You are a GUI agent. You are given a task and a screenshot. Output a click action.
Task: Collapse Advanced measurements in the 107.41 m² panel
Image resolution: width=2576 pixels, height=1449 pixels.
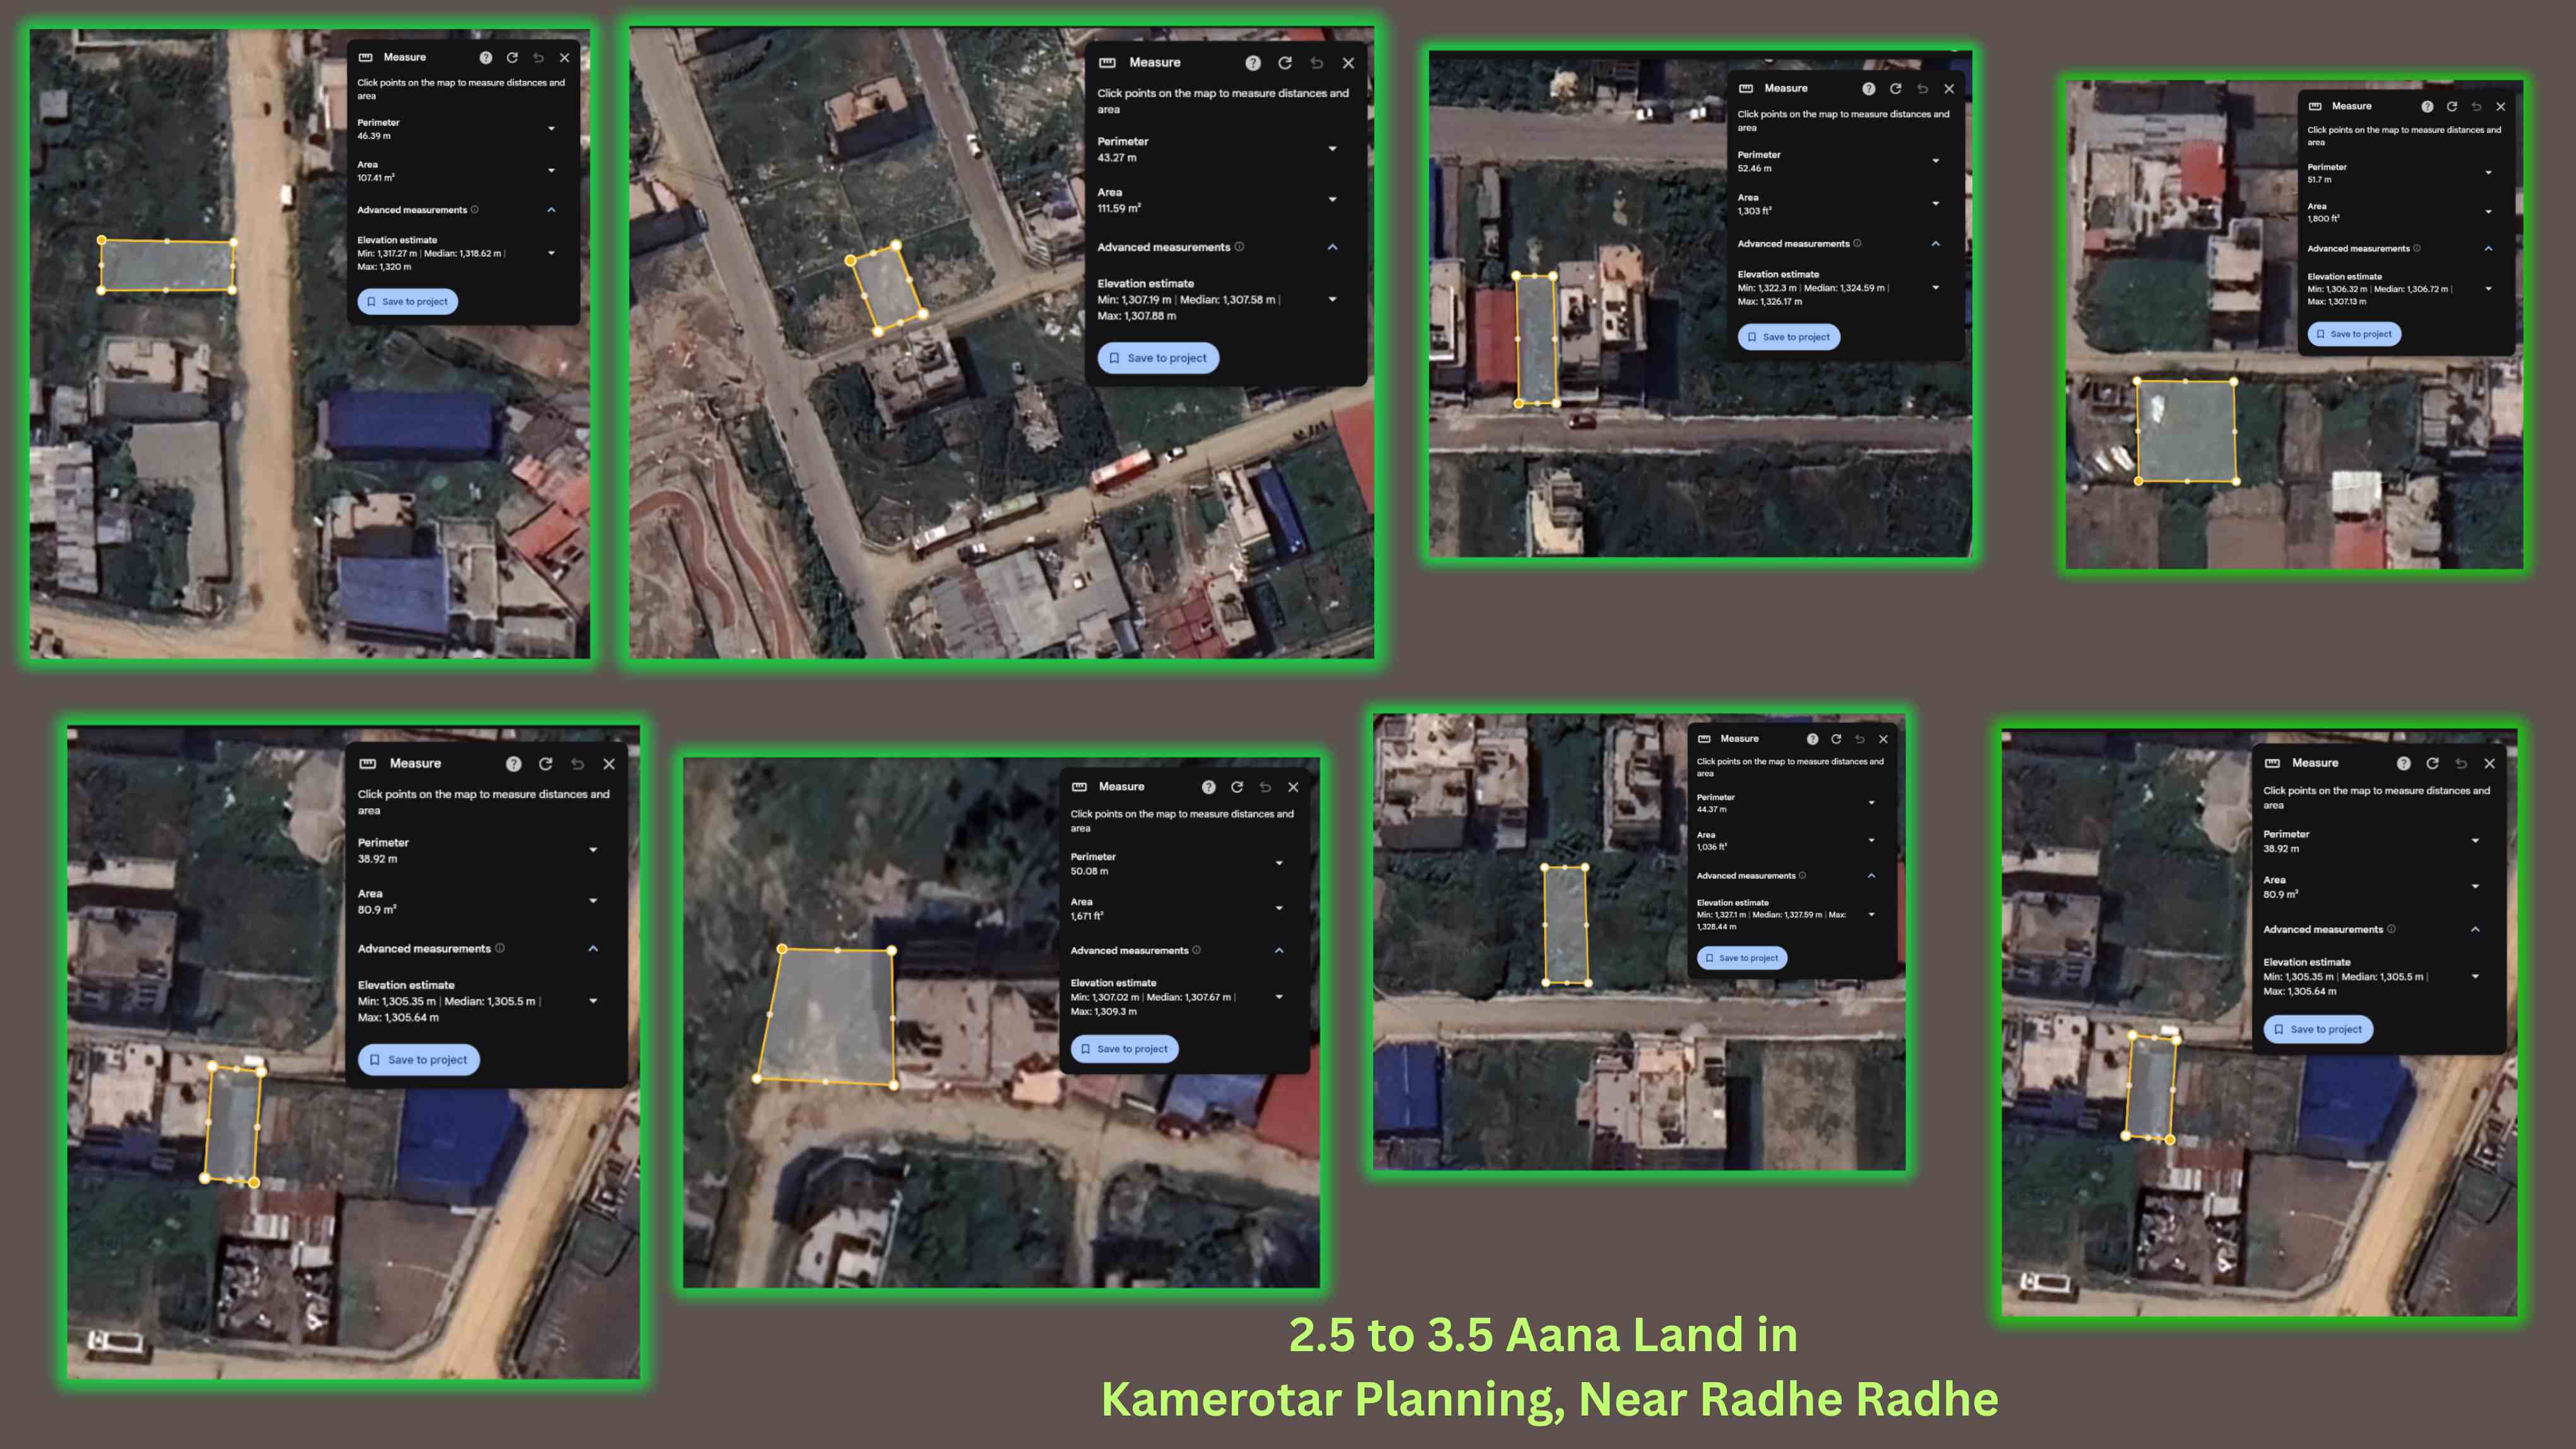(551, 210)
